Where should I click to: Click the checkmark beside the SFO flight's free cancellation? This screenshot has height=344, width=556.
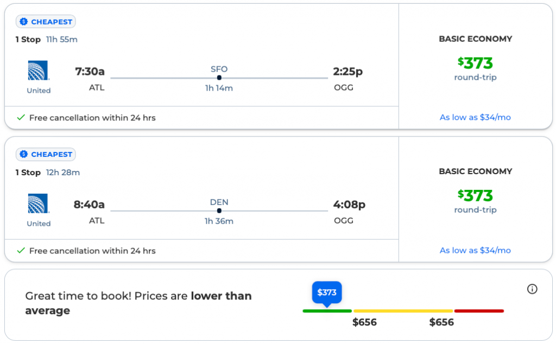click(x=21, y=118)
